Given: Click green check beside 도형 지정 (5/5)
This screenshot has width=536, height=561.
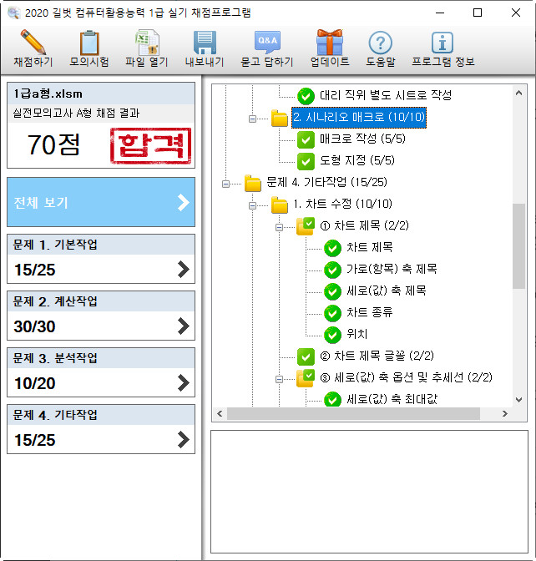Looking at the screenshot, I should 306,160.
